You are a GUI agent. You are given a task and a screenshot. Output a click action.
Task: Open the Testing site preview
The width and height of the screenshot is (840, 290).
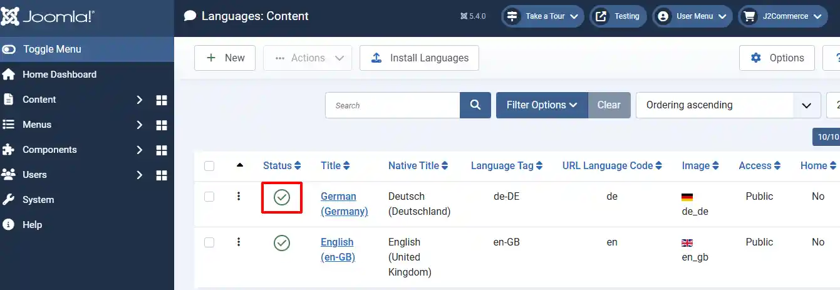pos(618,16)
